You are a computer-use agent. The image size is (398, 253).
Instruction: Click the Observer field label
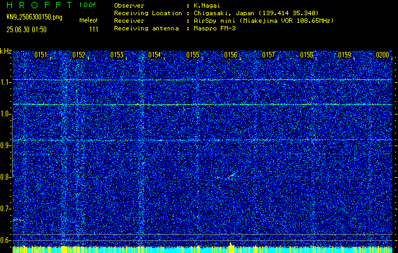coord(129,6)
